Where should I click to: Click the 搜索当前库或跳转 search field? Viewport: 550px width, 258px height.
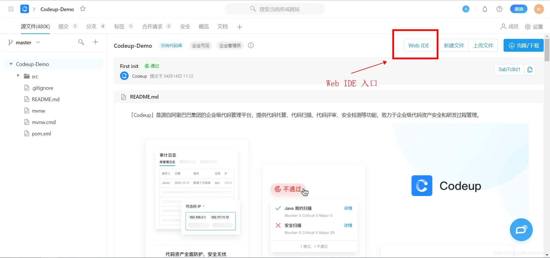point(274,9)
